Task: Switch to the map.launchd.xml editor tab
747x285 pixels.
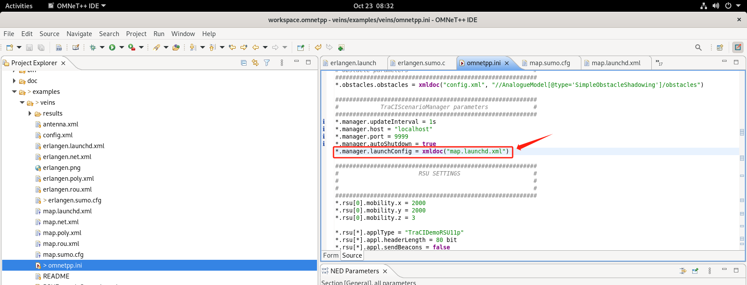Action: pos(616,63)
